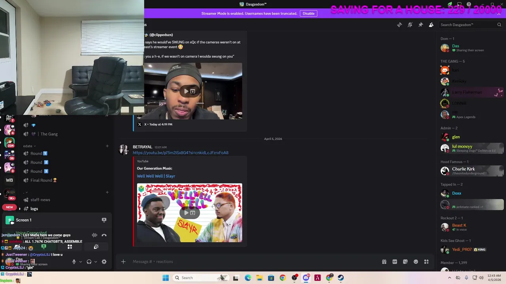506x284 pixels.
Task: Select the server icon with 1K+ badge
Action: [9, 194]
